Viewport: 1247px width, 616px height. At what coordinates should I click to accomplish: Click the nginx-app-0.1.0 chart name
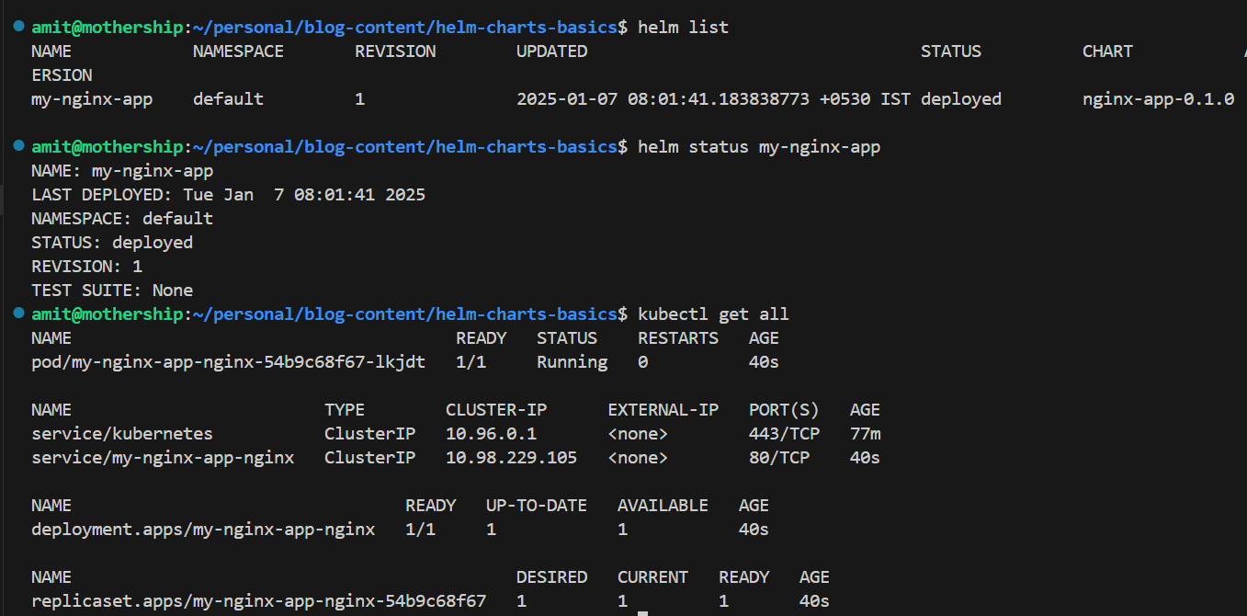point(1159,99)
